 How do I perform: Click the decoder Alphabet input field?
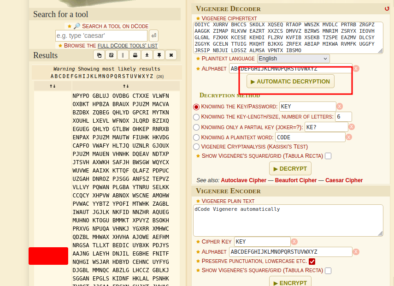[x=291, y=69]
